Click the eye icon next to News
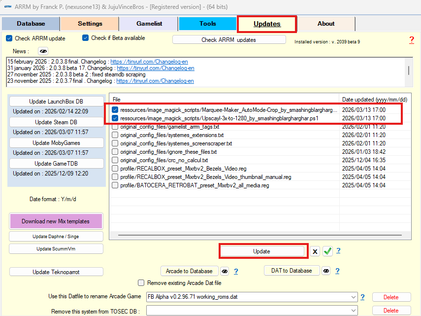Viewport: 421px width, 316px height. [x=43, y=51]
